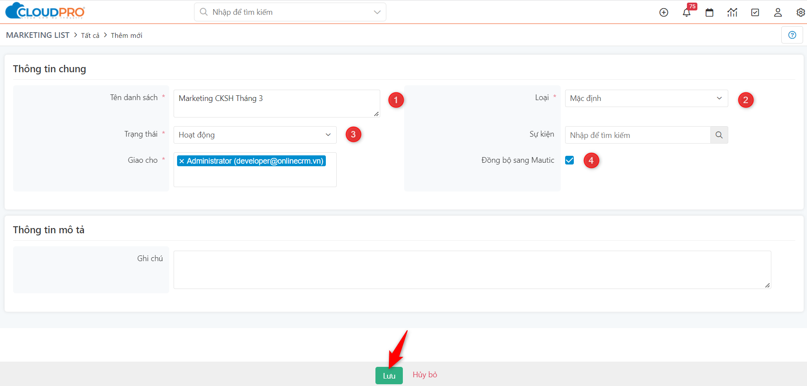The image size is (807, 386).
Task: Click the Giao cho label
Action: (x=143, y=160)
